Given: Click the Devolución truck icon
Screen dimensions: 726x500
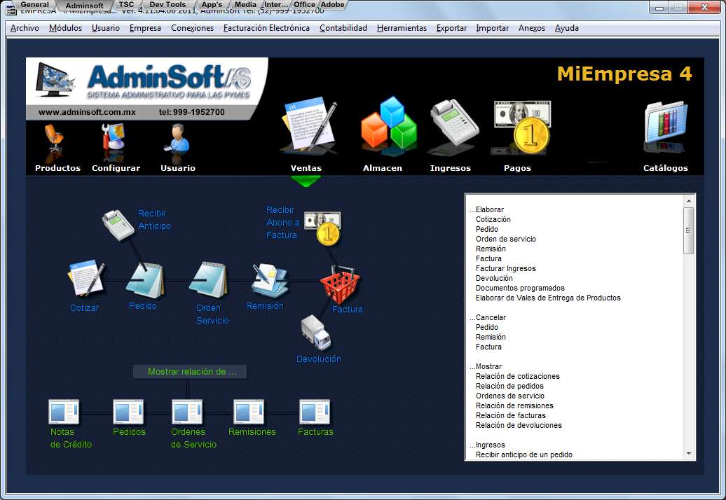Looking at the screenshot, I should [x=316, y=333].
